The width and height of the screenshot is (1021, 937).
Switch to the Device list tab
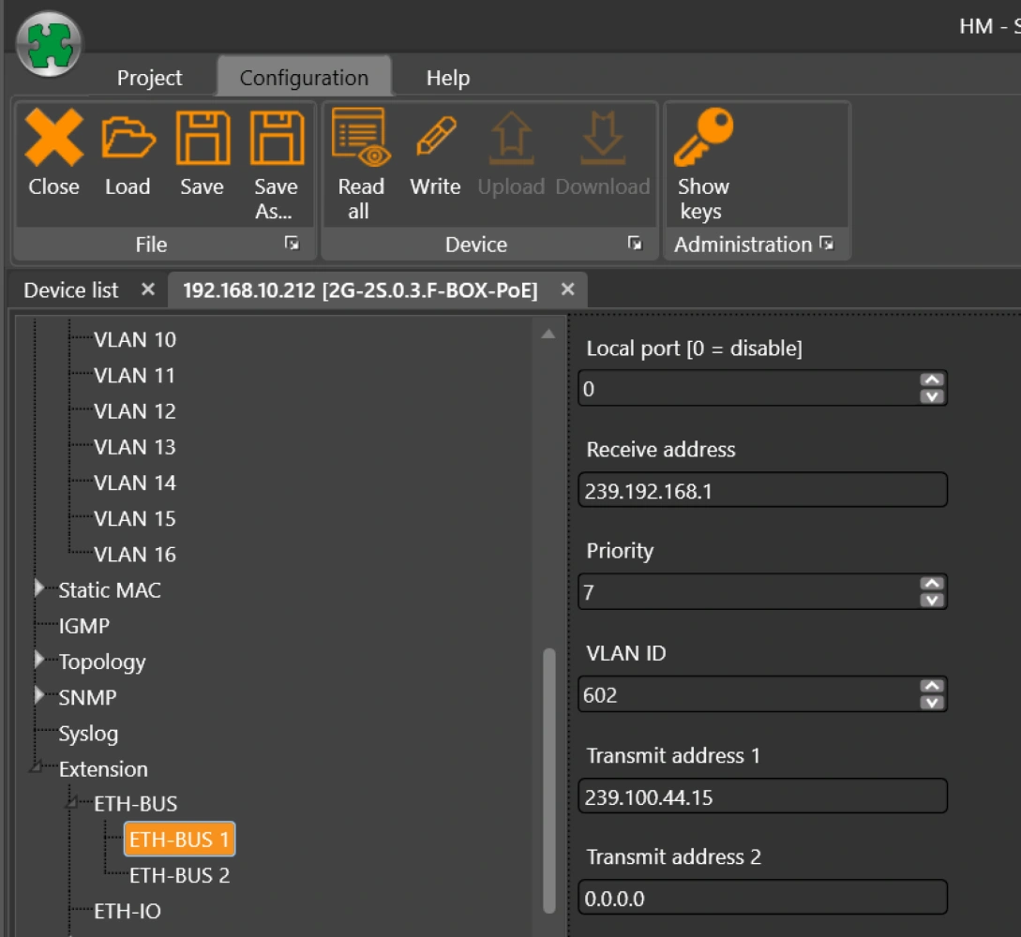point(71,290)
